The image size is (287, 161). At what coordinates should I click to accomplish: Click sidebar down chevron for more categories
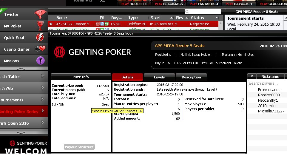click(x=21, y=133)
